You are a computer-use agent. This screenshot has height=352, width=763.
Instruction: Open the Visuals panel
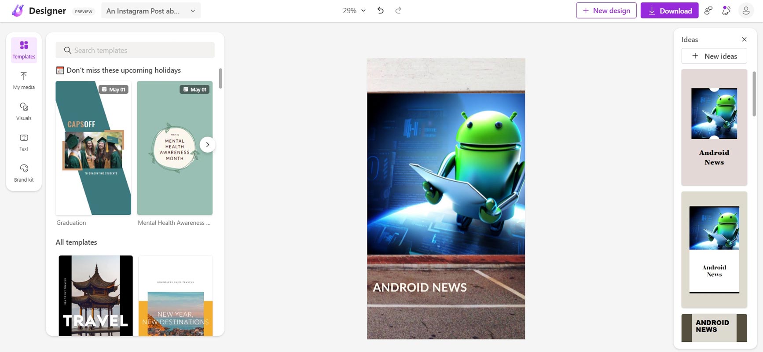[24, 111]
